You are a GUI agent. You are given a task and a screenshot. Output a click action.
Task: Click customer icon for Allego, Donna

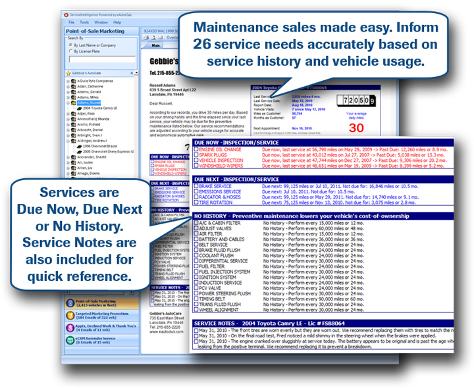[74, 174]
